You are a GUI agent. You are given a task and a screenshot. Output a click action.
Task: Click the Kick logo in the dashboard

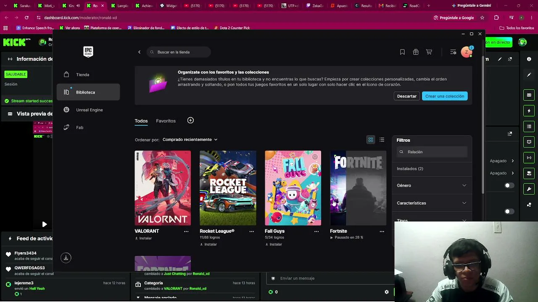pos(17,42)
